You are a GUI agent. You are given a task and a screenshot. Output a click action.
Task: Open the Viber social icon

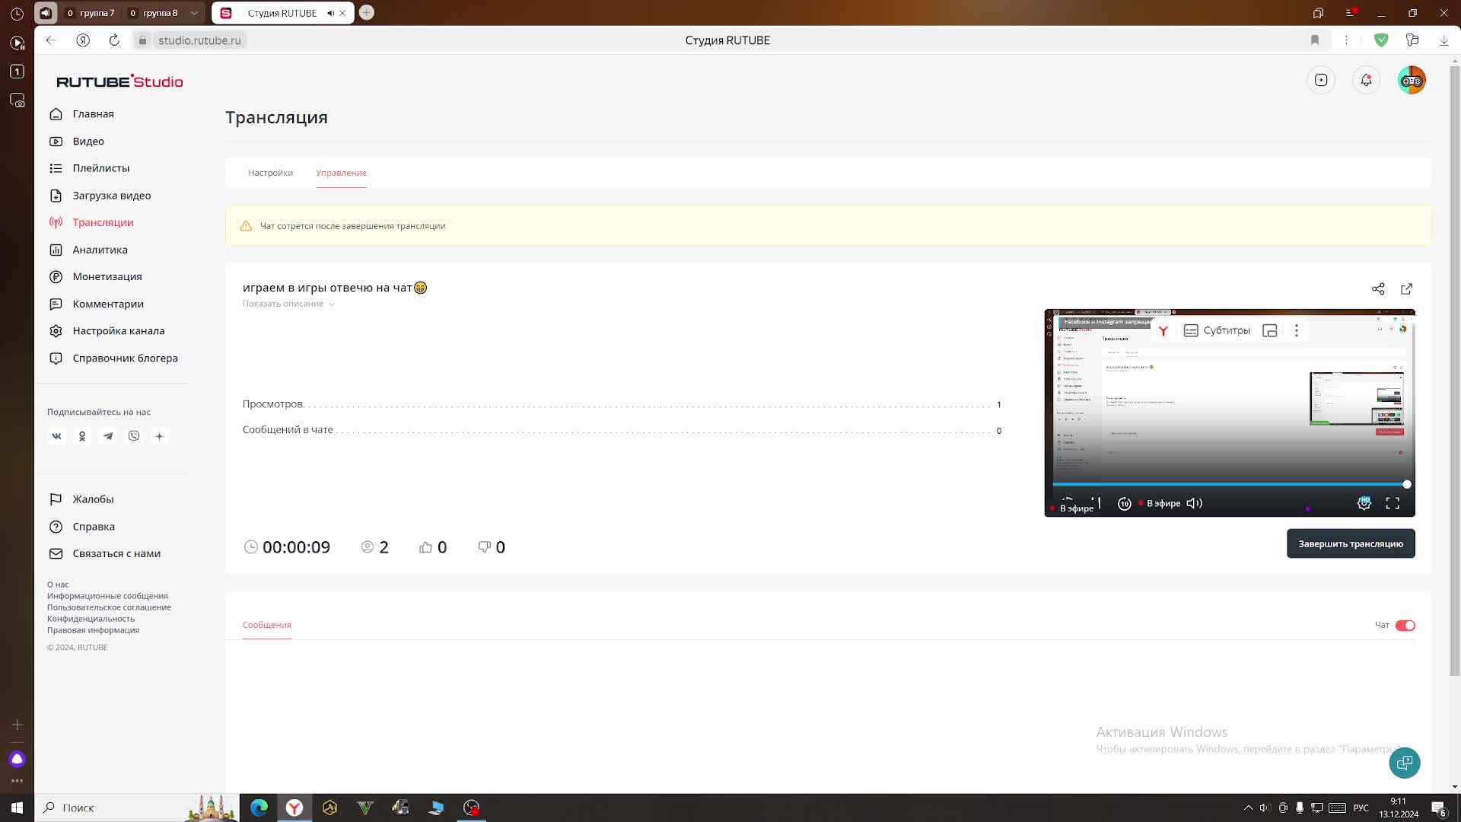click(x=134, y=436)
